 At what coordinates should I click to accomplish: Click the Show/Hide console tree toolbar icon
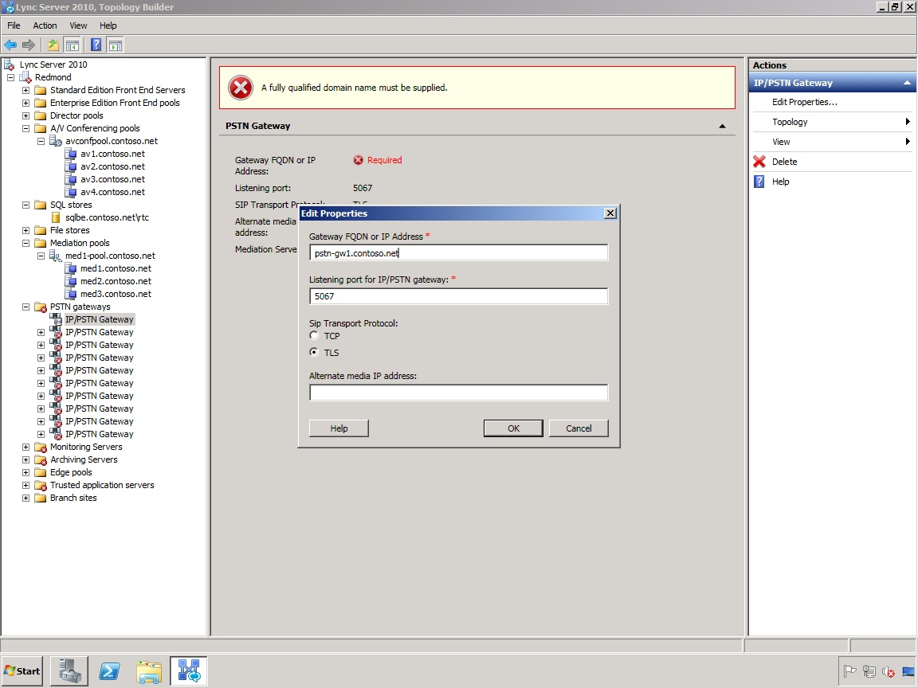[73, 45]
